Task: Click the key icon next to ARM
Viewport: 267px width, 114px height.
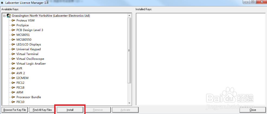Action: (x=13, y=92)
